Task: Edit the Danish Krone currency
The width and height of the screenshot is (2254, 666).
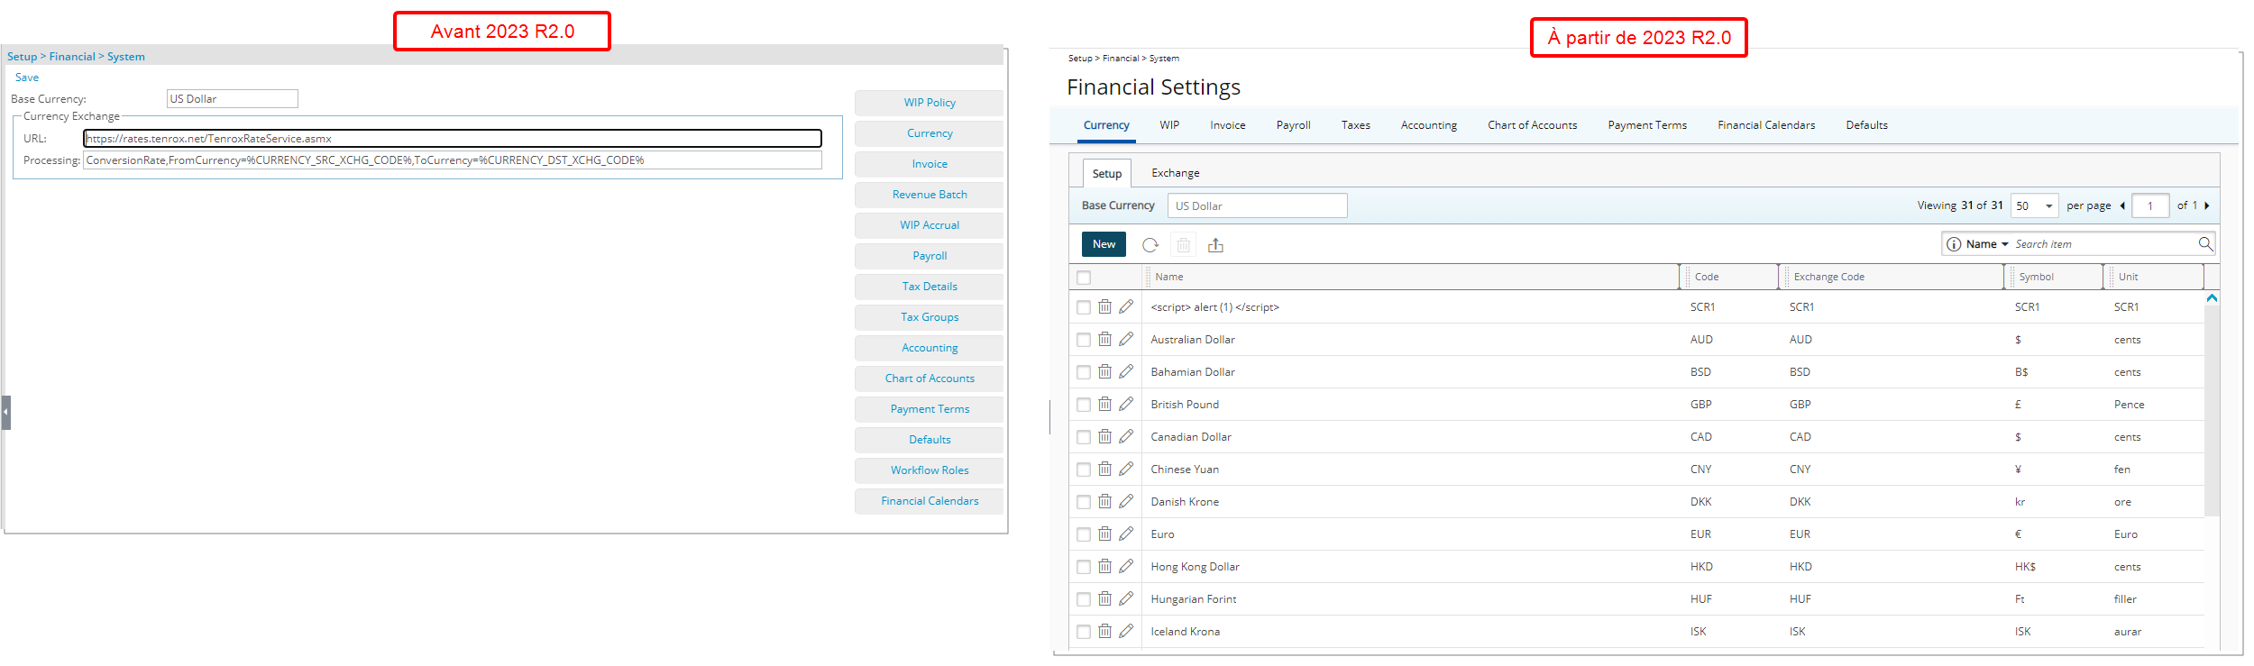Action: coord(1126,501)
